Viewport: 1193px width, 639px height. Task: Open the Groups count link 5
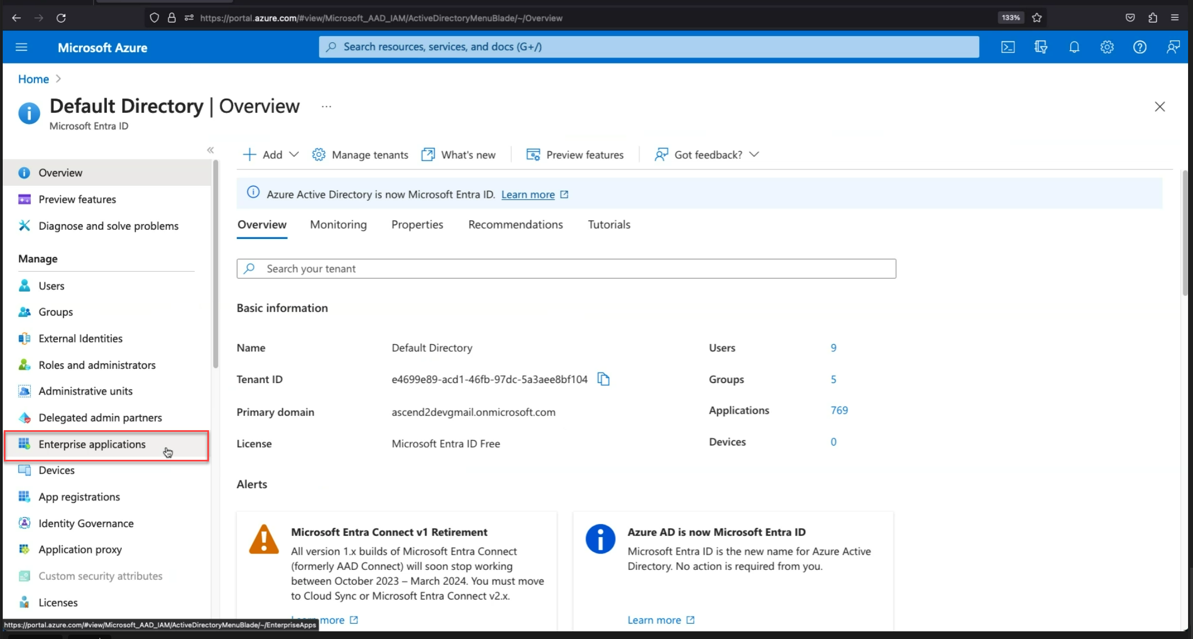coord(834,379)
